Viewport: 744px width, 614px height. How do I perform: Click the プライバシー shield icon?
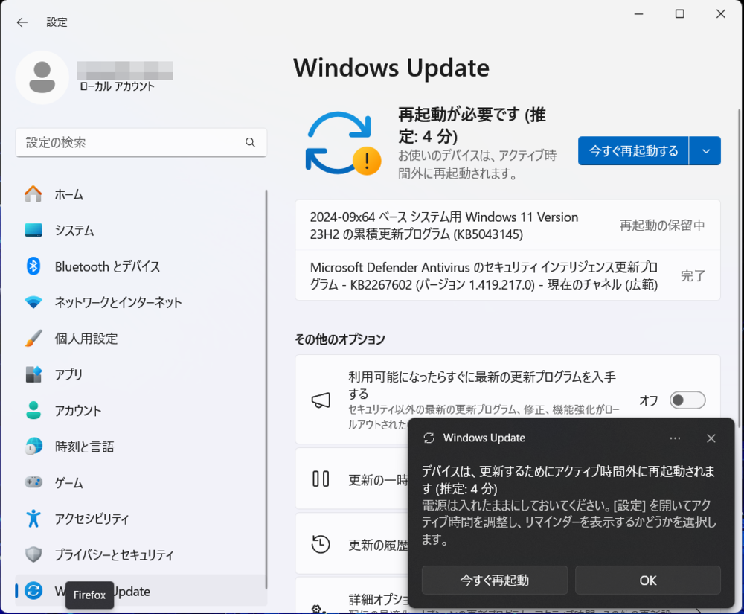tap(33, 554)
